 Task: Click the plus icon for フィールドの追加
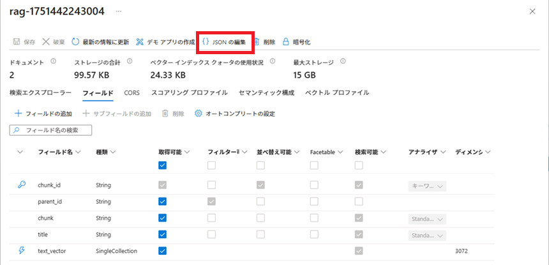(x=18, y=113)
